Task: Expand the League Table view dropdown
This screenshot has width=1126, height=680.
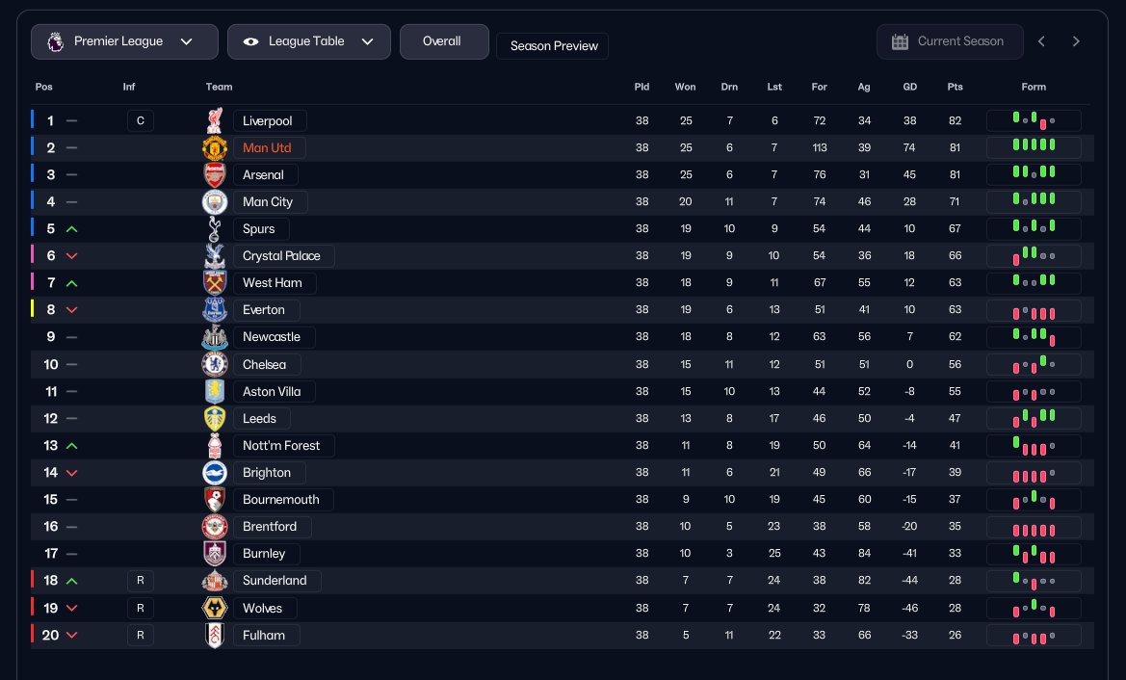Action: 308,41
